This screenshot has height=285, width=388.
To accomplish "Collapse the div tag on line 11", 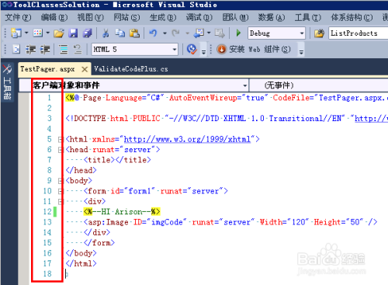I will [x=61, y=202].
